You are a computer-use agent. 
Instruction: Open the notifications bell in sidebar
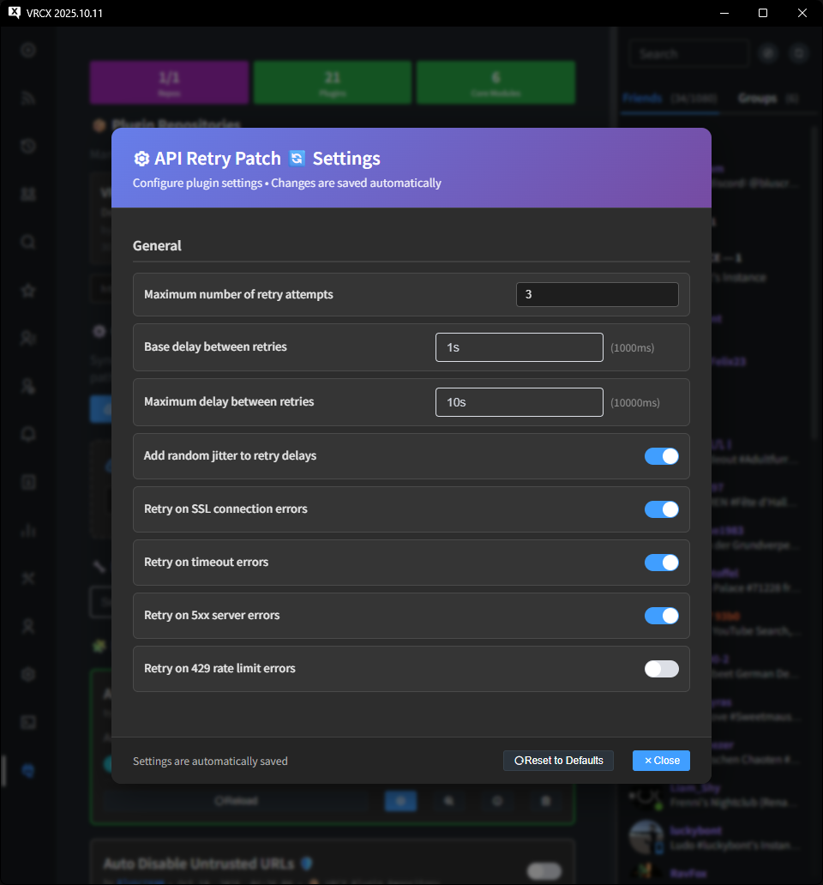[28, 434]
